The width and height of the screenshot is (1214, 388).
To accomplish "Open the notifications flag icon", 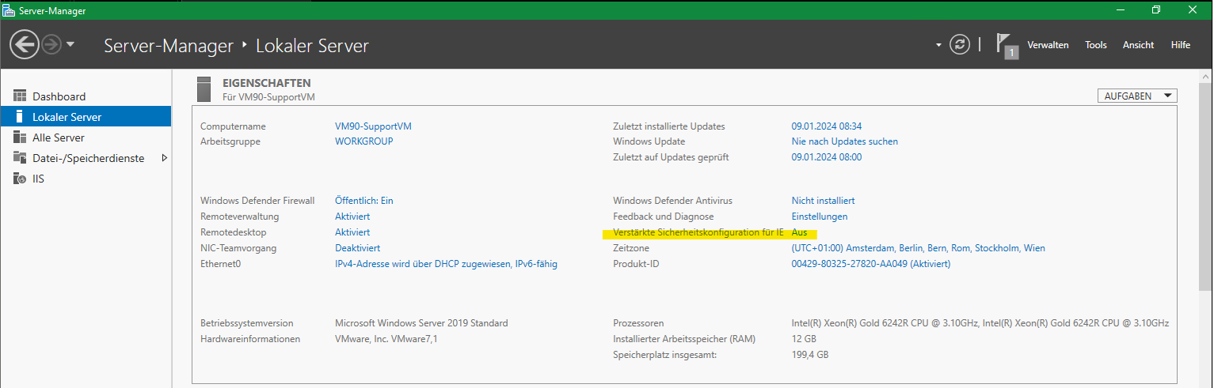I will (x=1006, y=44).
